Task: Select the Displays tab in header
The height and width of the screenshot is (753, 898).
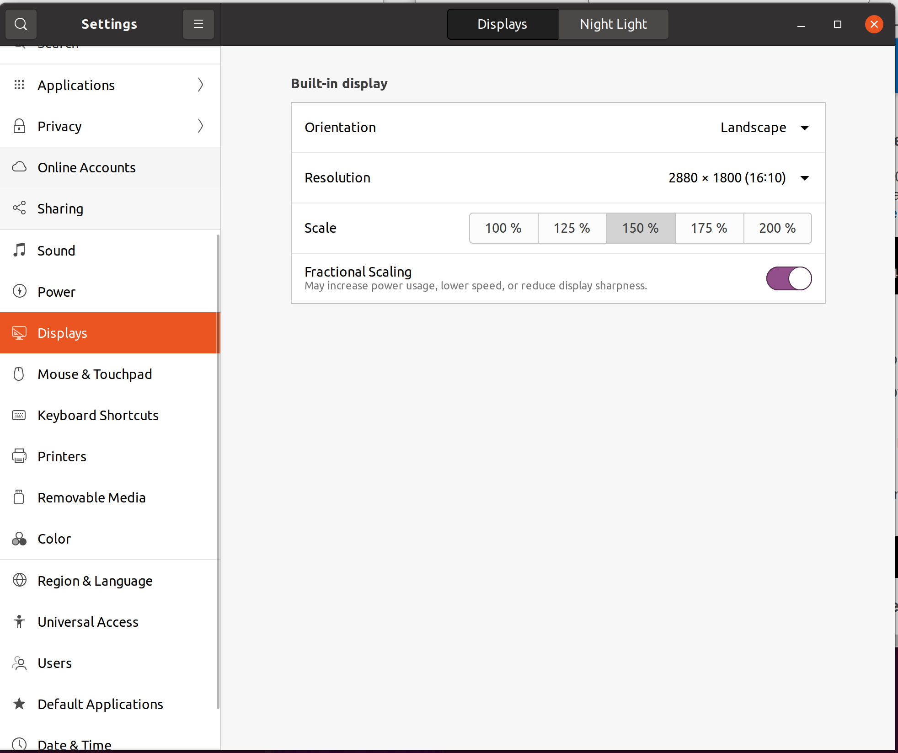Action: click(502, 24)
